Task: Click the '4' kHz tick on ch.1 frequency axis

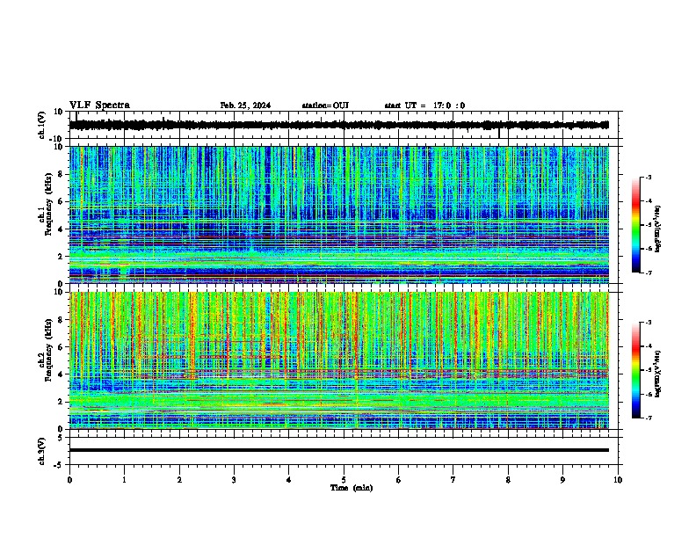Action: point(62,229)
